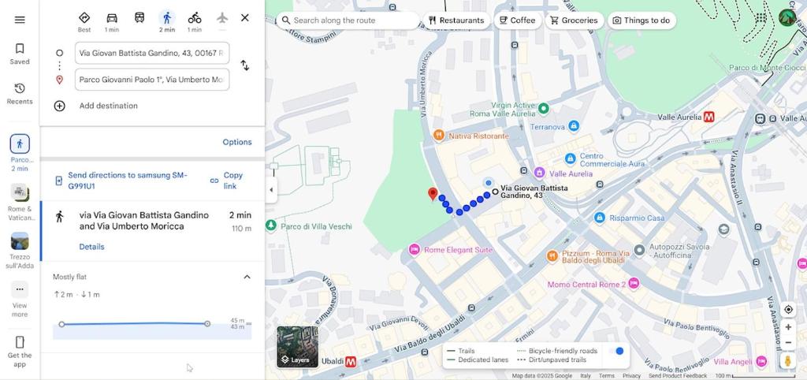The image size is (807, 380).
Task: Select cycling travel mode
Action: (195, 18)
